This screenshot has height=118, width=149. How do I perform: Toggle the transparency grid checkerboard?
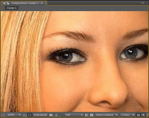coord(91,115)
